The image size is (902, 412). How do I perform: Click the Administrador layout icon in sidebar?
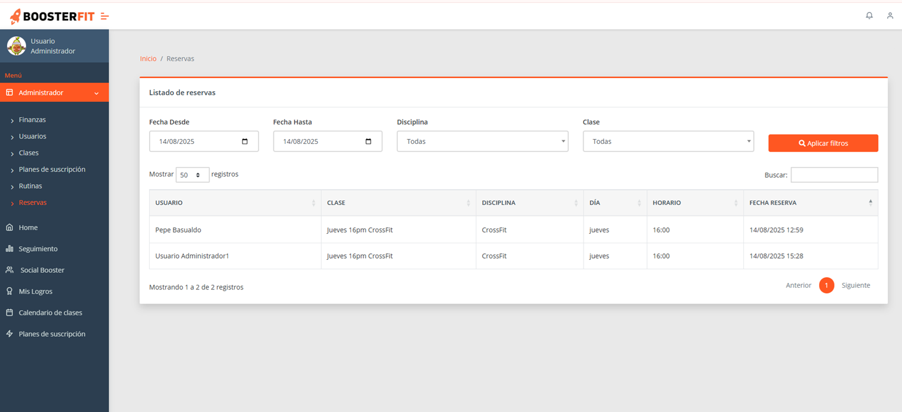pyautogui.click(x=9, y=92)
